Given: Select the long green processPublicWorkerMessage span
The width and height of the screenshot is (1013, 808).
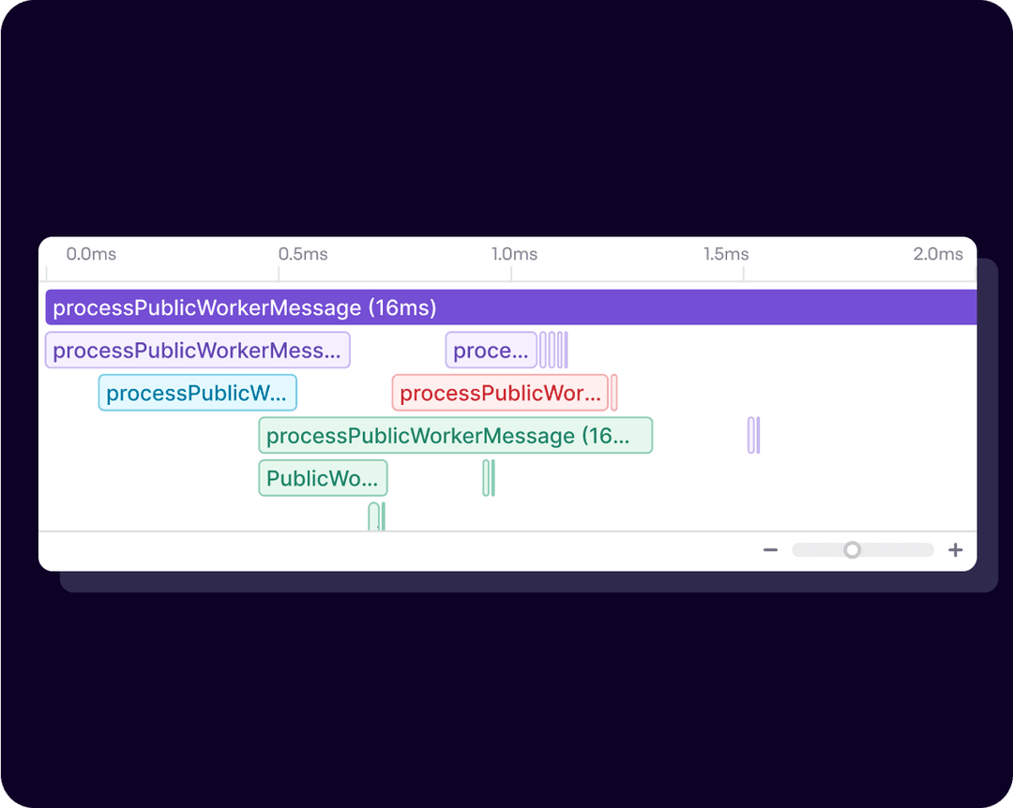Looking at the screenshot, I should 455,436.
